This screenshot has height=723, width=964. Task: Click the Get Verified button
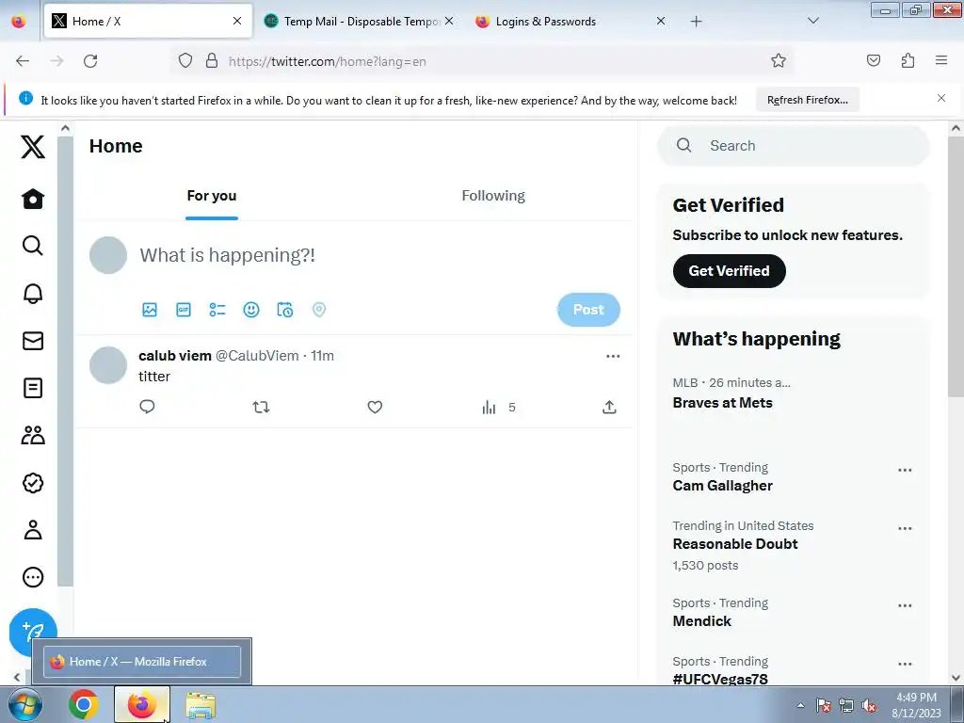[730, 270]
